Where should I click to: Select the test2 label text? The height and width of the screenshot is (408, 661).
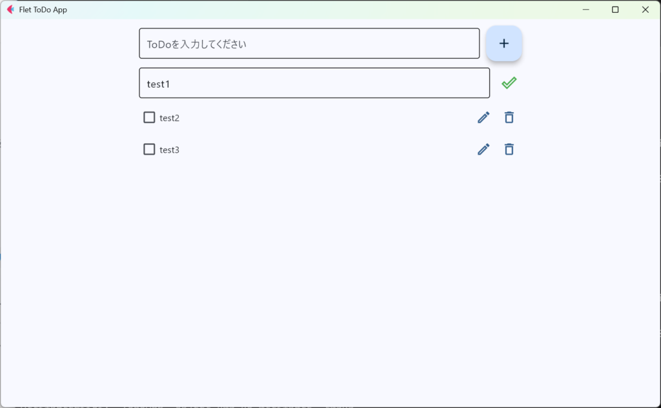click(170, 118)
